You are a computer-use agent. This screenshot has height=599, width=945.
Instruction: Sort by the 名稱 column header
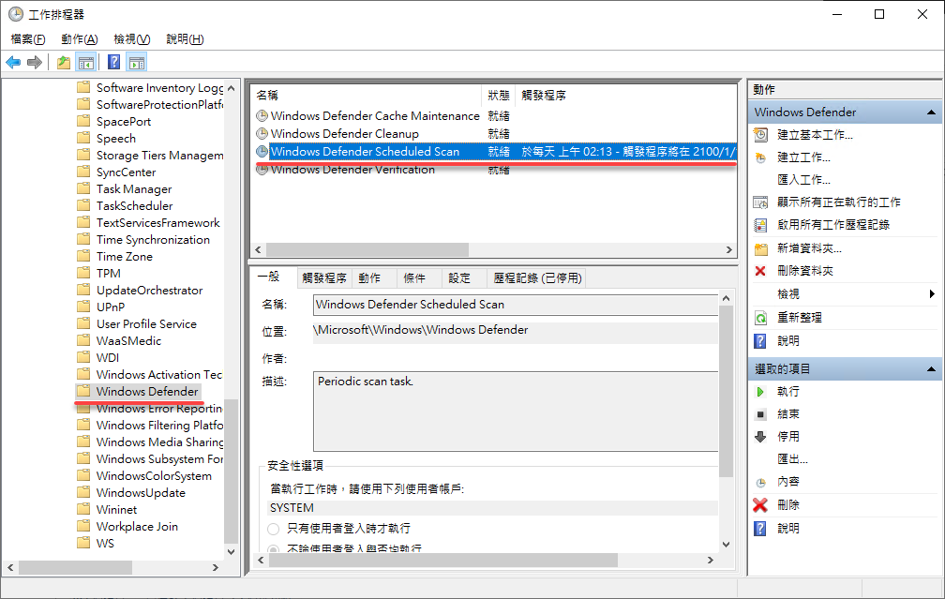pos(367,96)
